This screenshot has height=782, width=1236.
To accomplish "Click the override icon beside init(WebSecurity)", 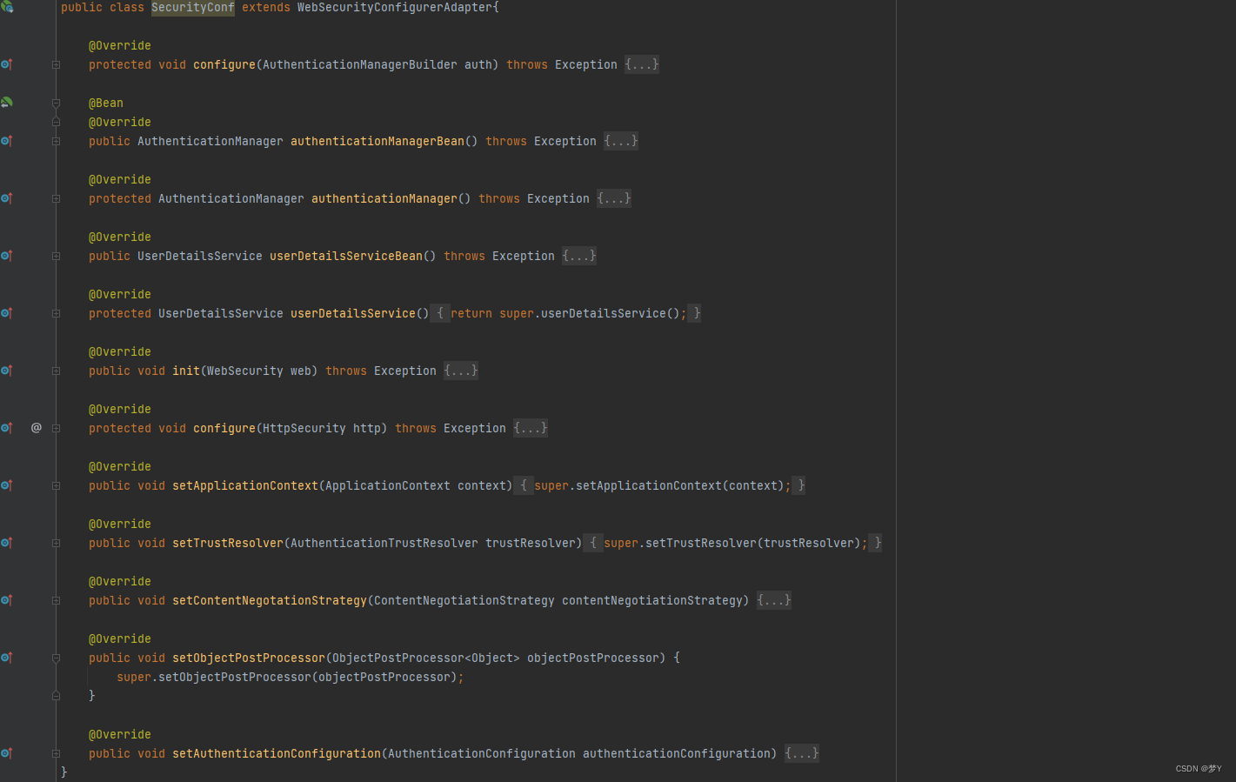I will (6, 370).
